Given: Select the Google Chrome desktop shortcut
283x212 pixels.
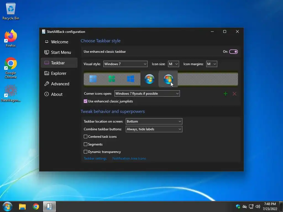Looking at the screenshot, I should tap(11, 68).
